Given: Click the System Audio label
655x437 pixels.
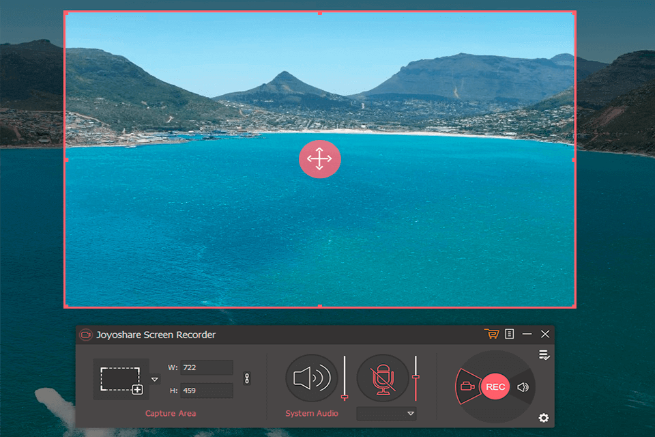Looking at the screenshot, I should point(310,412).
